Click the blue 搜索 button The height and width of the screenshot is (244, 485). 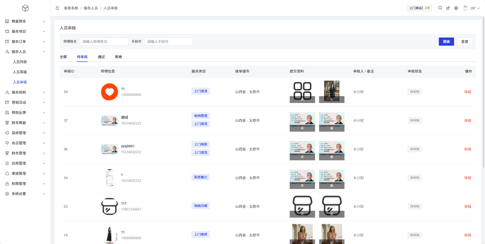[446, 42]
